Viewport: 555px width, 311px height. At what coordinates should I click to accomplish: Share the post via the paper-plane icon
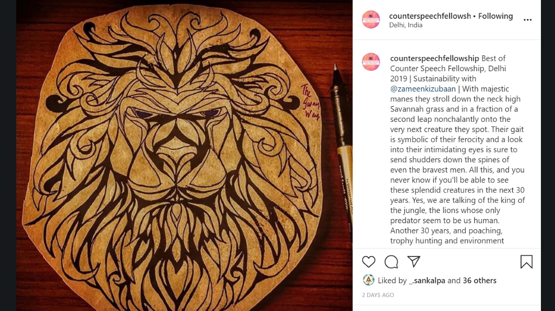(414, 262)
